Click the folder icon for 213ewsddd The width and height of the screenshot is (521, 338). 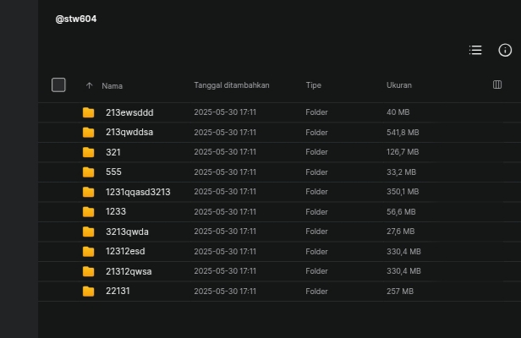(x=88, y=112)
